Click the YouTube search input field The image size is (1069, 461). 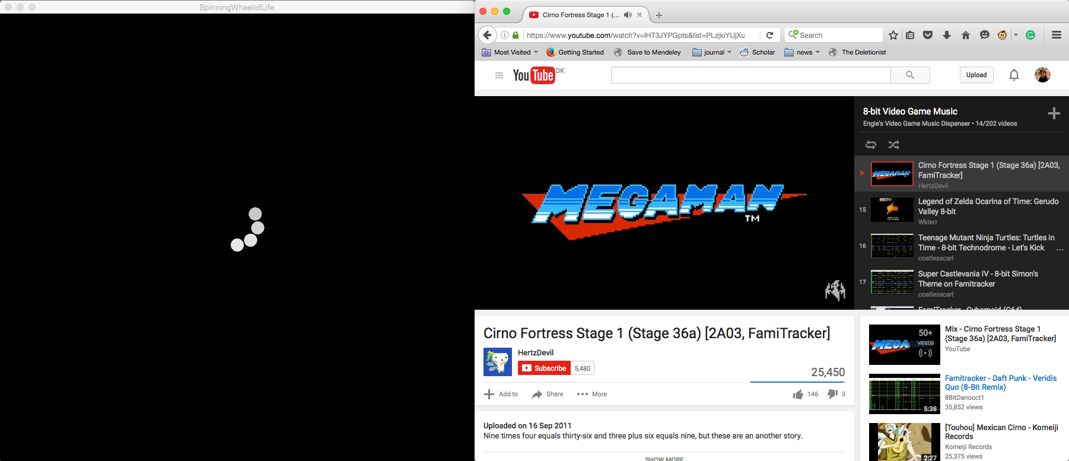pyautogui.click(x=750, y=75)
